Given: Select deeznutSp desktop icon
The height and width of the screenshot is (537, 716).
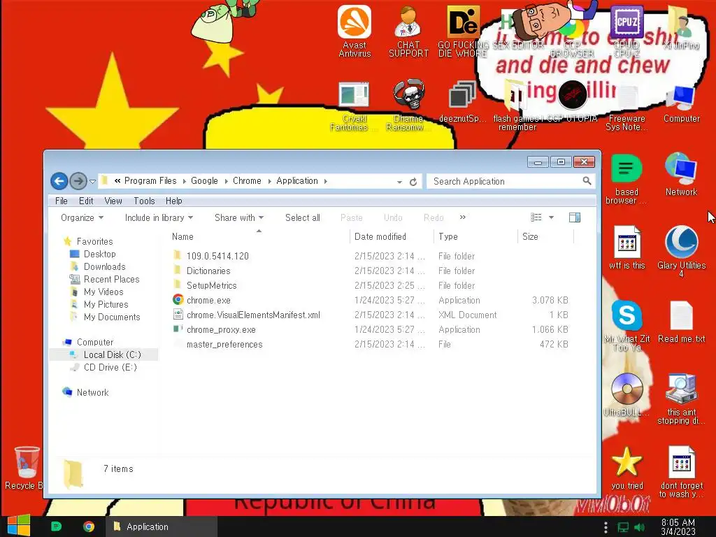Looking at the screenshot, I should 462,102.
